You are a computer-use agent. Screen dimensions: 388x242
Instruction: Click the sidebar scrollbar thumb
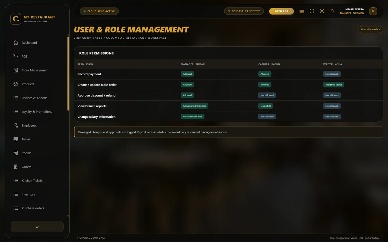coord(68,74)
